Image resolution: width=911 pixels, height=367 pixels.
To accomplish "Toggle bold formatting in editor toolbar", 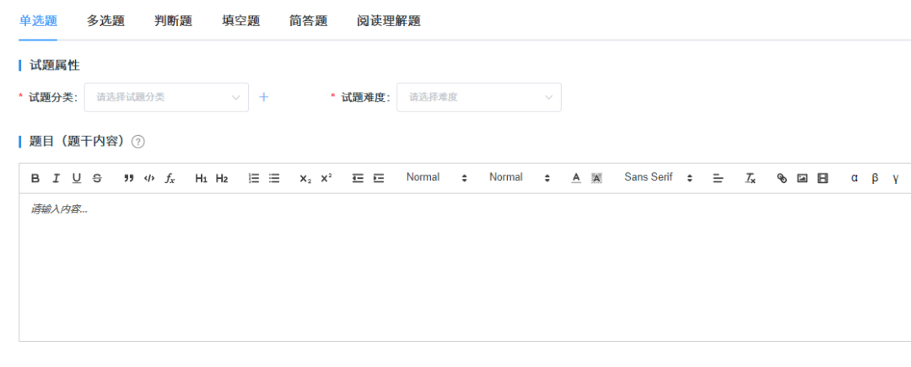I will click(35, 178).
